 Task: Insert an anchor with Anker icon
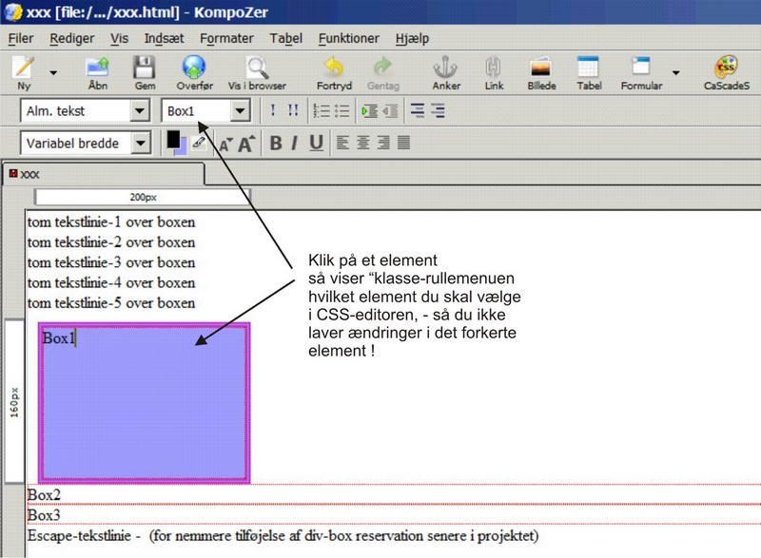click(445, 69)
